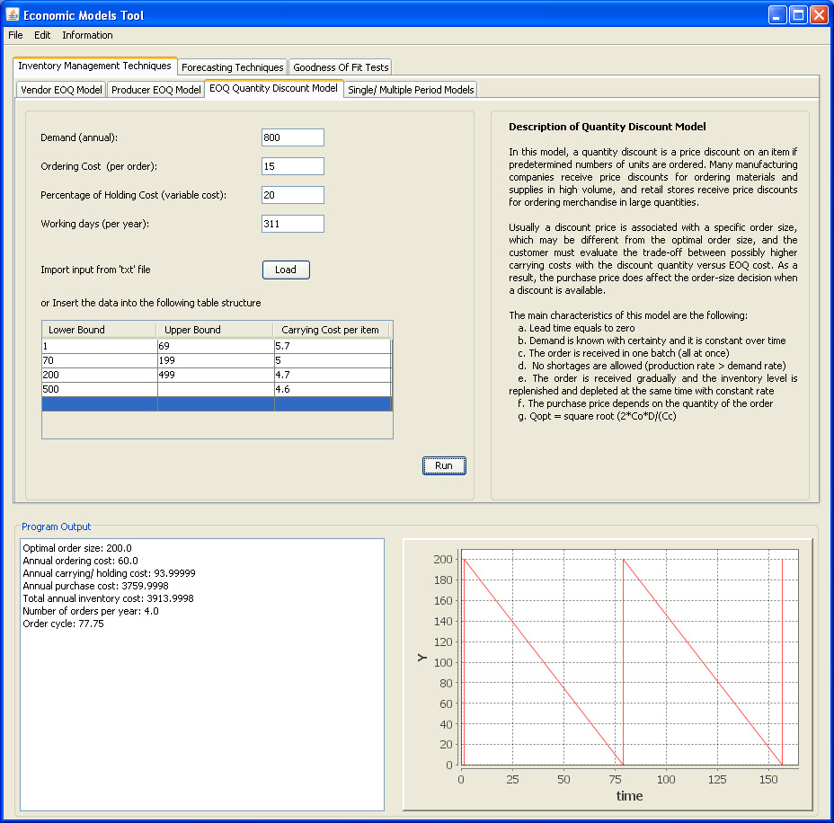Click the chart's 'time' axis label
This screenshot has width=834, height=823.
point(629,796)
